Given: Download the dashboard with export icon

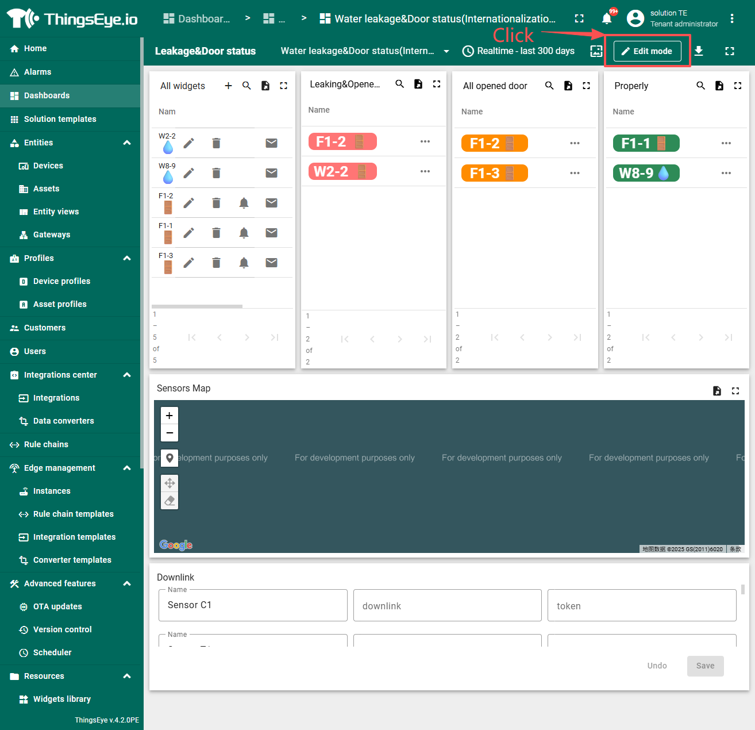Looking at the screenshot, I should tap(699, 51).
